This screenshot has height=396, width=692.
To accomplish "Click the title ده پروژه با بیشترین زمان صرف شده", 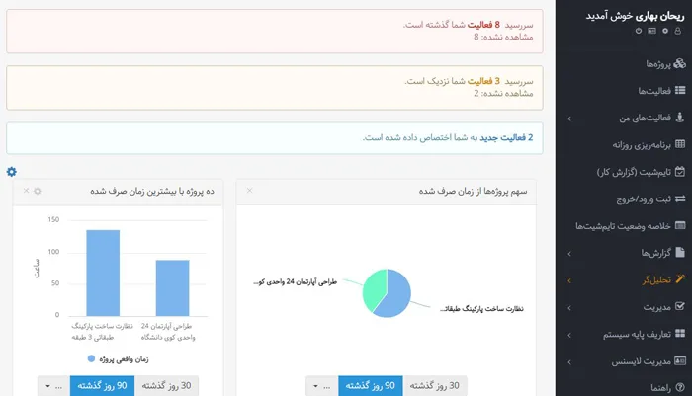I will 152,191.
